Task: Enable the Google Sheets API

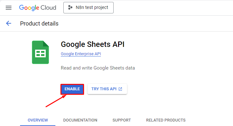Action: [72, 89]
